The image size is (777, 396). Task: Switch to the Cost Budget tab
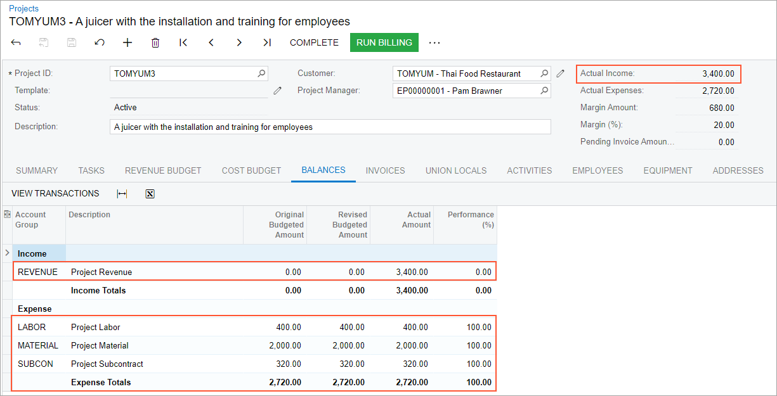[x=251, y=170]
